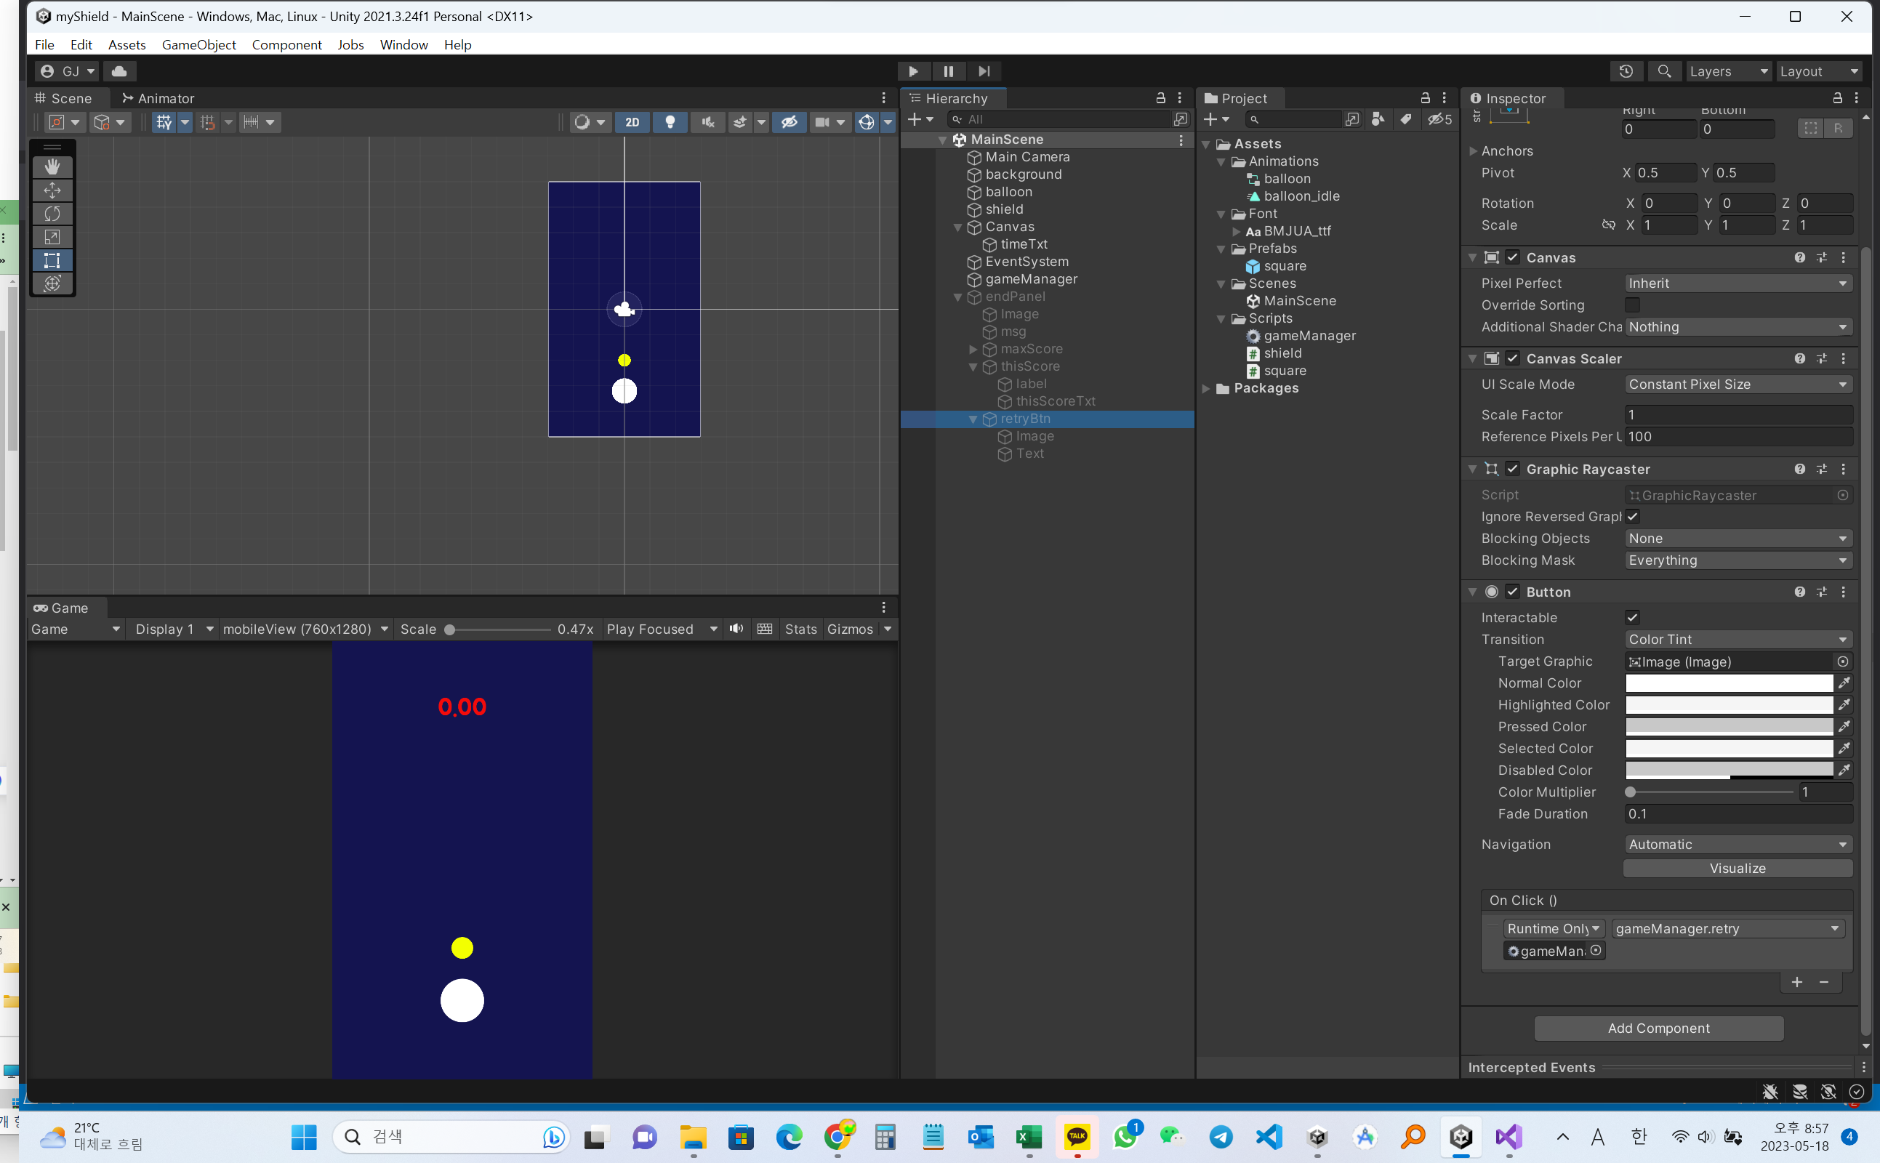Open the Blocking Objects dropdown
This screenshot has height=1163, width=1880.
1738,539
